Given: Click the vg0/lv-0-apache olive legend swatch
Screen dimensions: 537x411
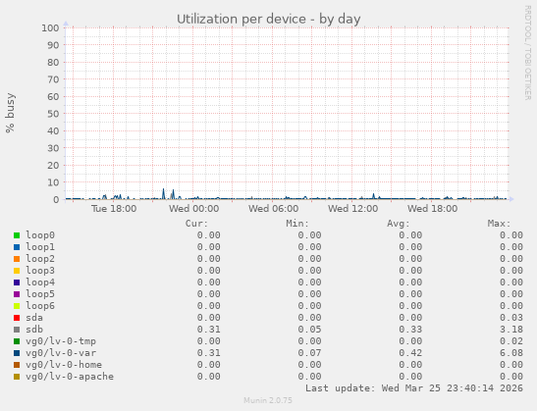Looking at the screenshot, I should (x=17, y=377).
